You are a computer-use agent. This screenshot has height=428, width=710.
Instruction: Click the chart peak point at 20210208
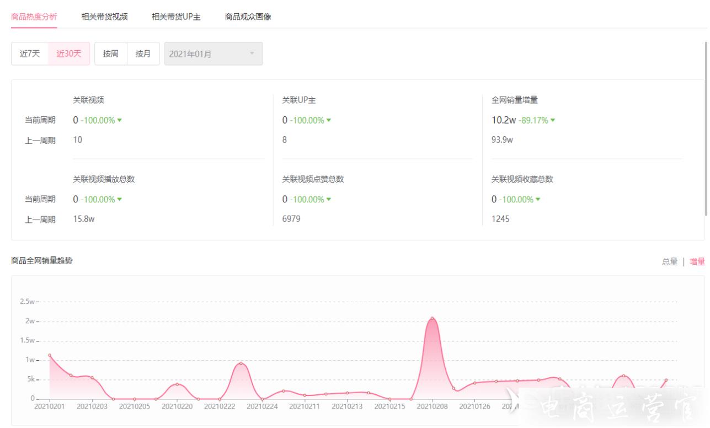tap(432, 318)
